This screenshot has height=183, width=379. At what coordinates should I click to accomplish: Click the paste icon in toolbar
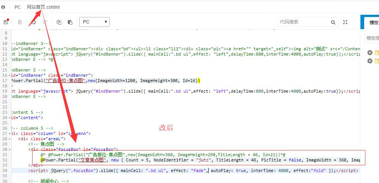click(x=70, y=22)
